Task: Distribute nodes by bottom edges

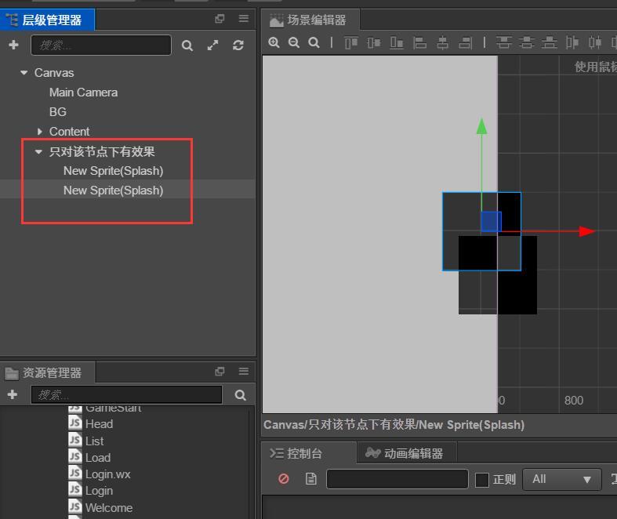Action: click(x=550, y=42)
